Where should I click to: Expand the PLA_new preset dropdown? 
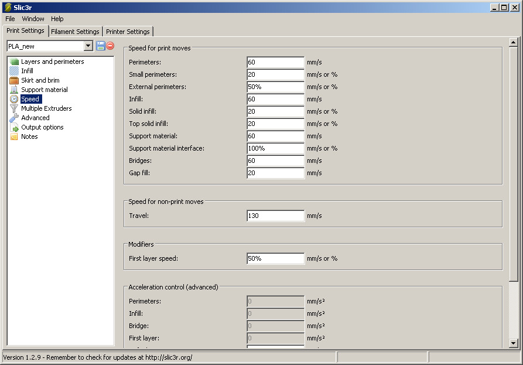88,46
